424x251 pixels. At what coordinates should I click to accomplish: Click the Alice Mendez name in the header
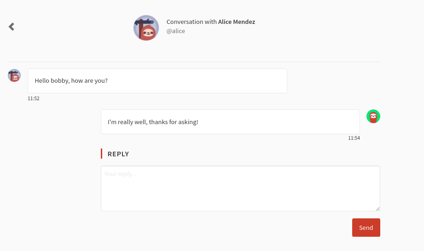(237, 22)
